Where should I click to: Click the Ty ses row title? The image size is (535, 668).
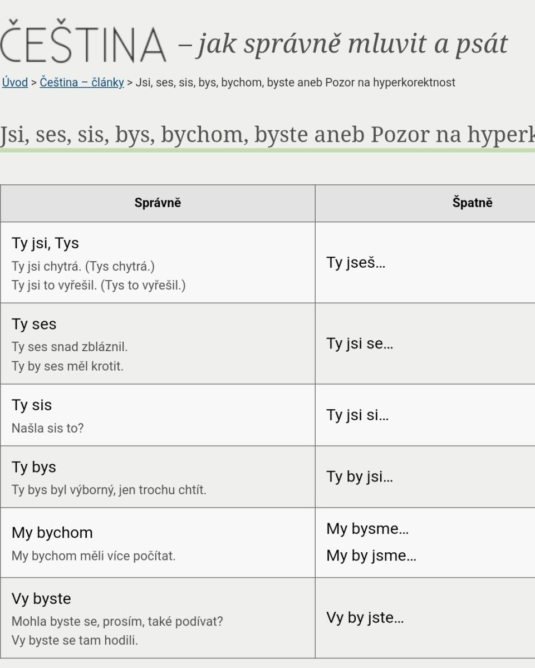pos(34,324)
